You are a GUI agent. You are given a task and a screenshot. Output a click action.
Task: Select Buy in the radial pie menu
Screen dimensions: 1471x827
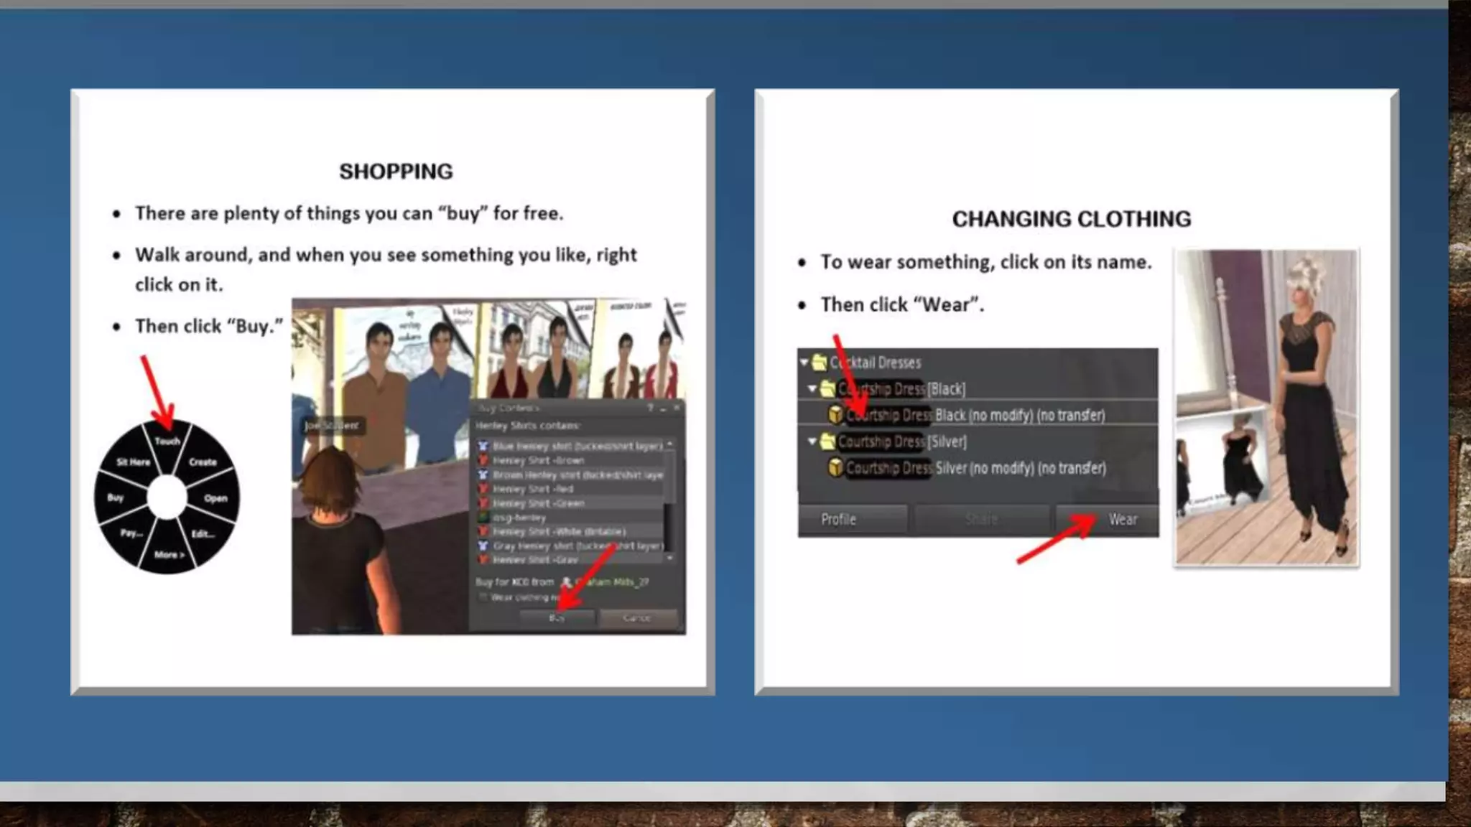coord(116,497)
